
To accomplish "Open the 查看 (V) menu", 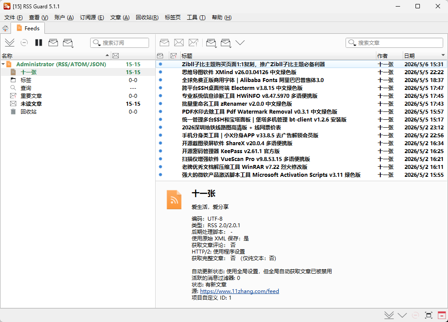I will point(38,18).
